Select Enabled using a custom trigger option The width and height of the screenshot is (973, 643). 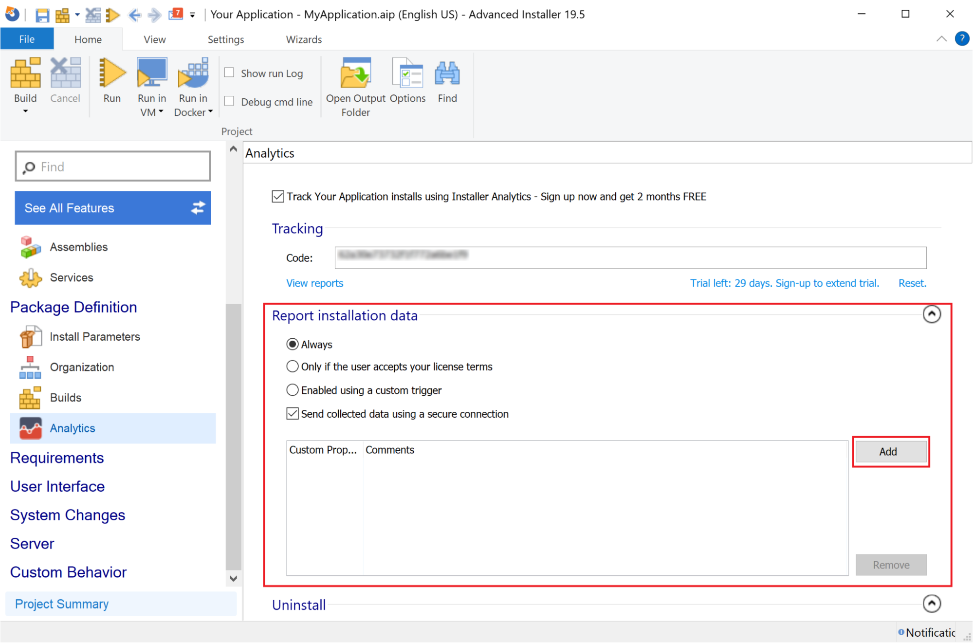(x=292, y=390)
